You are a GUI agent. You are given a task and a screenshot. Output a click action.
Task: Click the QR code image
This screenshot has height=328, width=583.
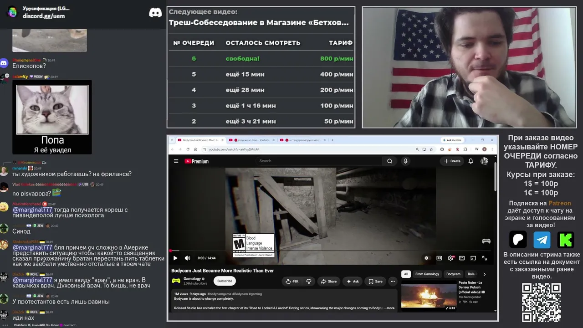(x=541, y=302)
